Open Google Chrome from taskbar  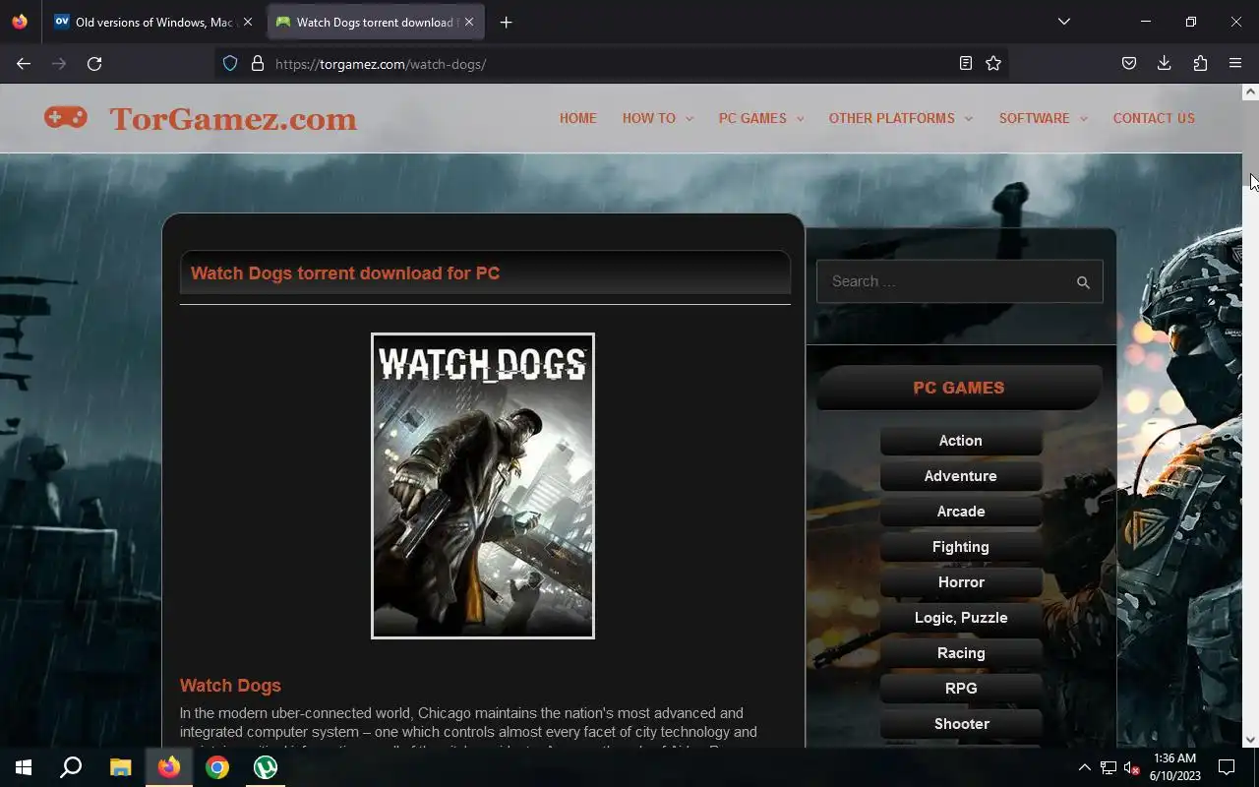[217, 767]
